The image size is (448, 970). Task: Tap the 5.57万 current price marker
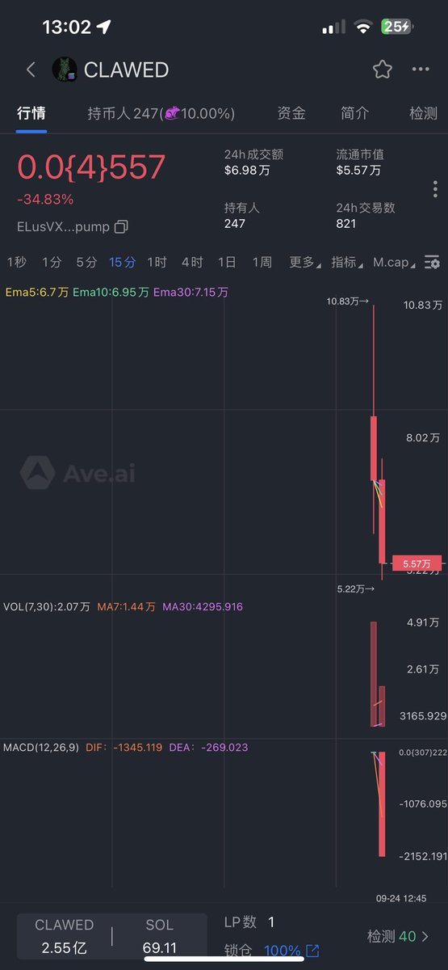coord(417,563)
